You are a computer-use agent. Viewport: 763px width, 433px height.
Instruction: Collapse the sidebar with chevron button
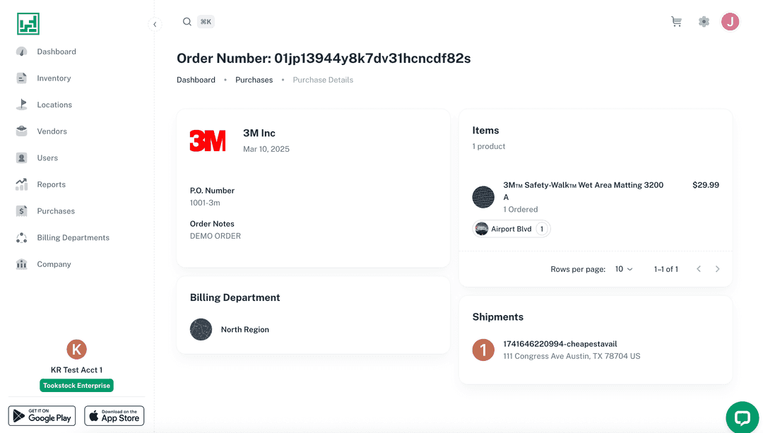[155, 25]
